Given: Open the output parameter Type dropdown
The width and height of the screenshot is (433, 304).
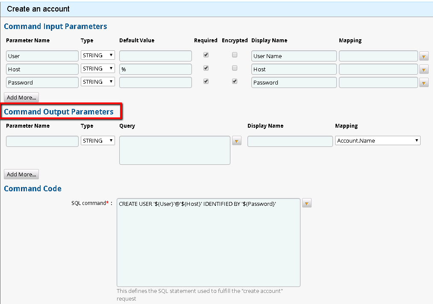Looking at the screenshot, I should 97,140.
